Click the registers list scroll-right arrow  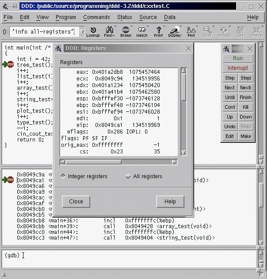175,162
